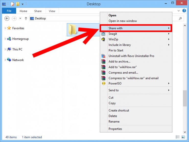This screenshot has width=189, height=142.
Task: Choose Rename from context menu
Action: (x=136, y=122)
